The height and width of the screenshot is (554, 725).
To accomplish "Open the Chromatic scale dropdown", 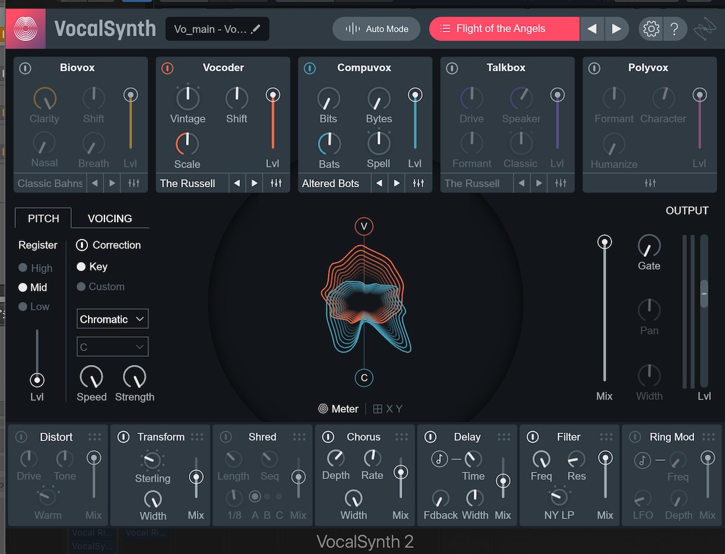I will (x=112, y=319).
